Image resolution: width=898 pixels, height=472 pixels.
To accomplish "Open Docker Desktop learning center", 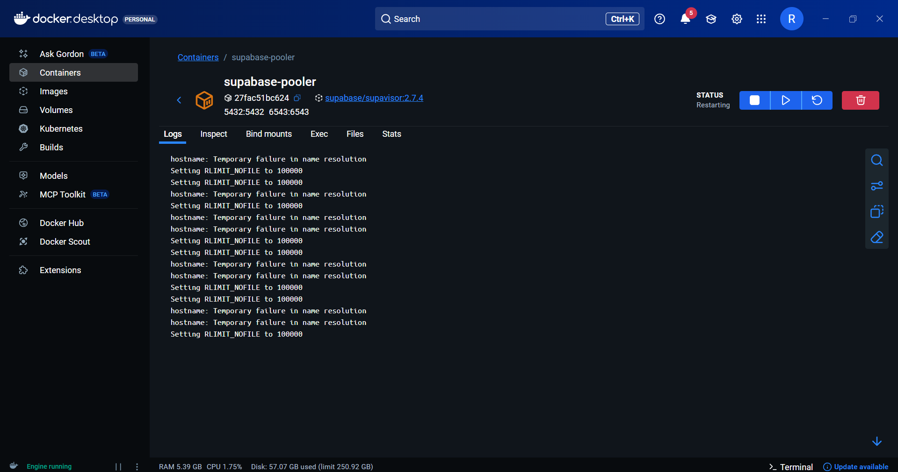I will [710, 19].
